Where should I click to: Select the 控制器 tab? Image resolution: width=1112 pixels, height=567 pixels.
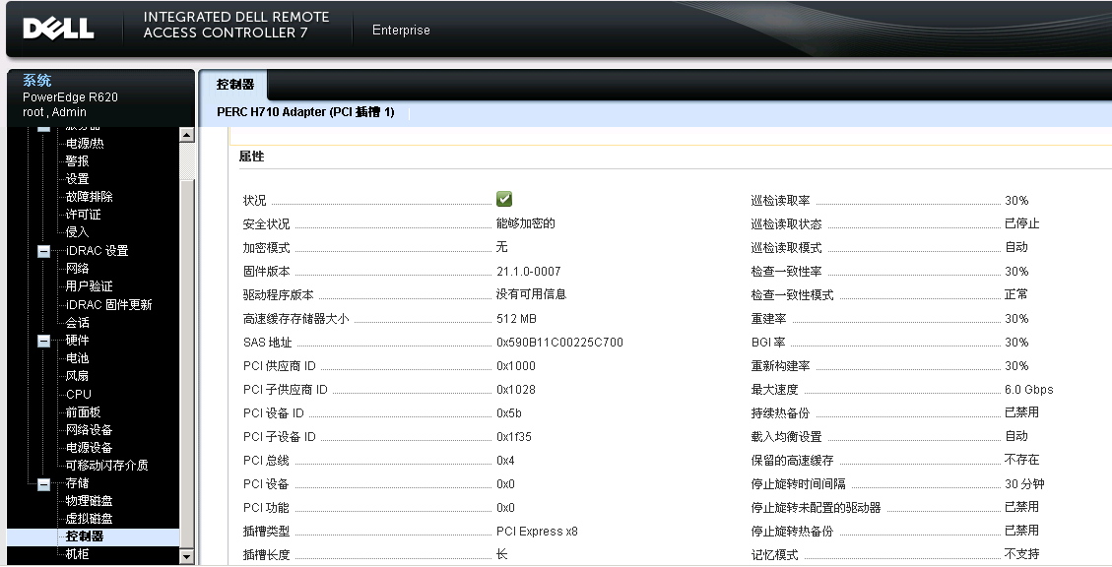pos(234,85)
